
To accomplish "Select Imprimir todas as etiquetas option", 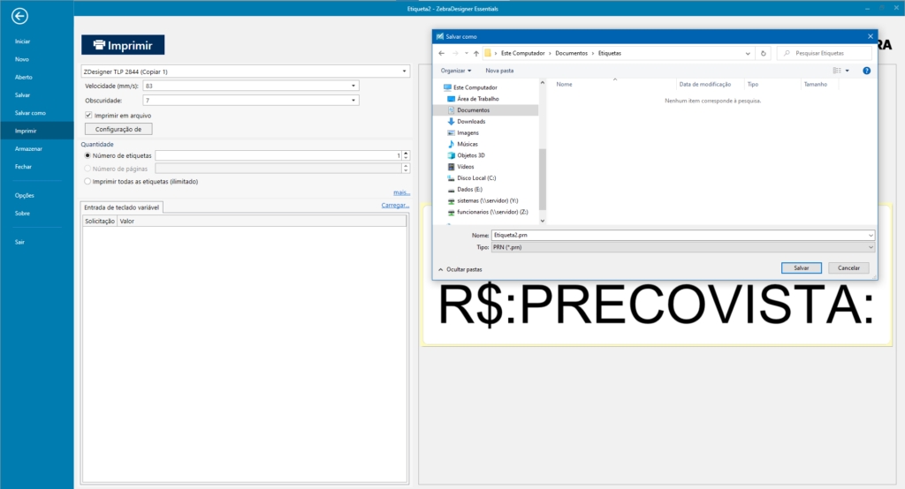I will pos(87,181).
